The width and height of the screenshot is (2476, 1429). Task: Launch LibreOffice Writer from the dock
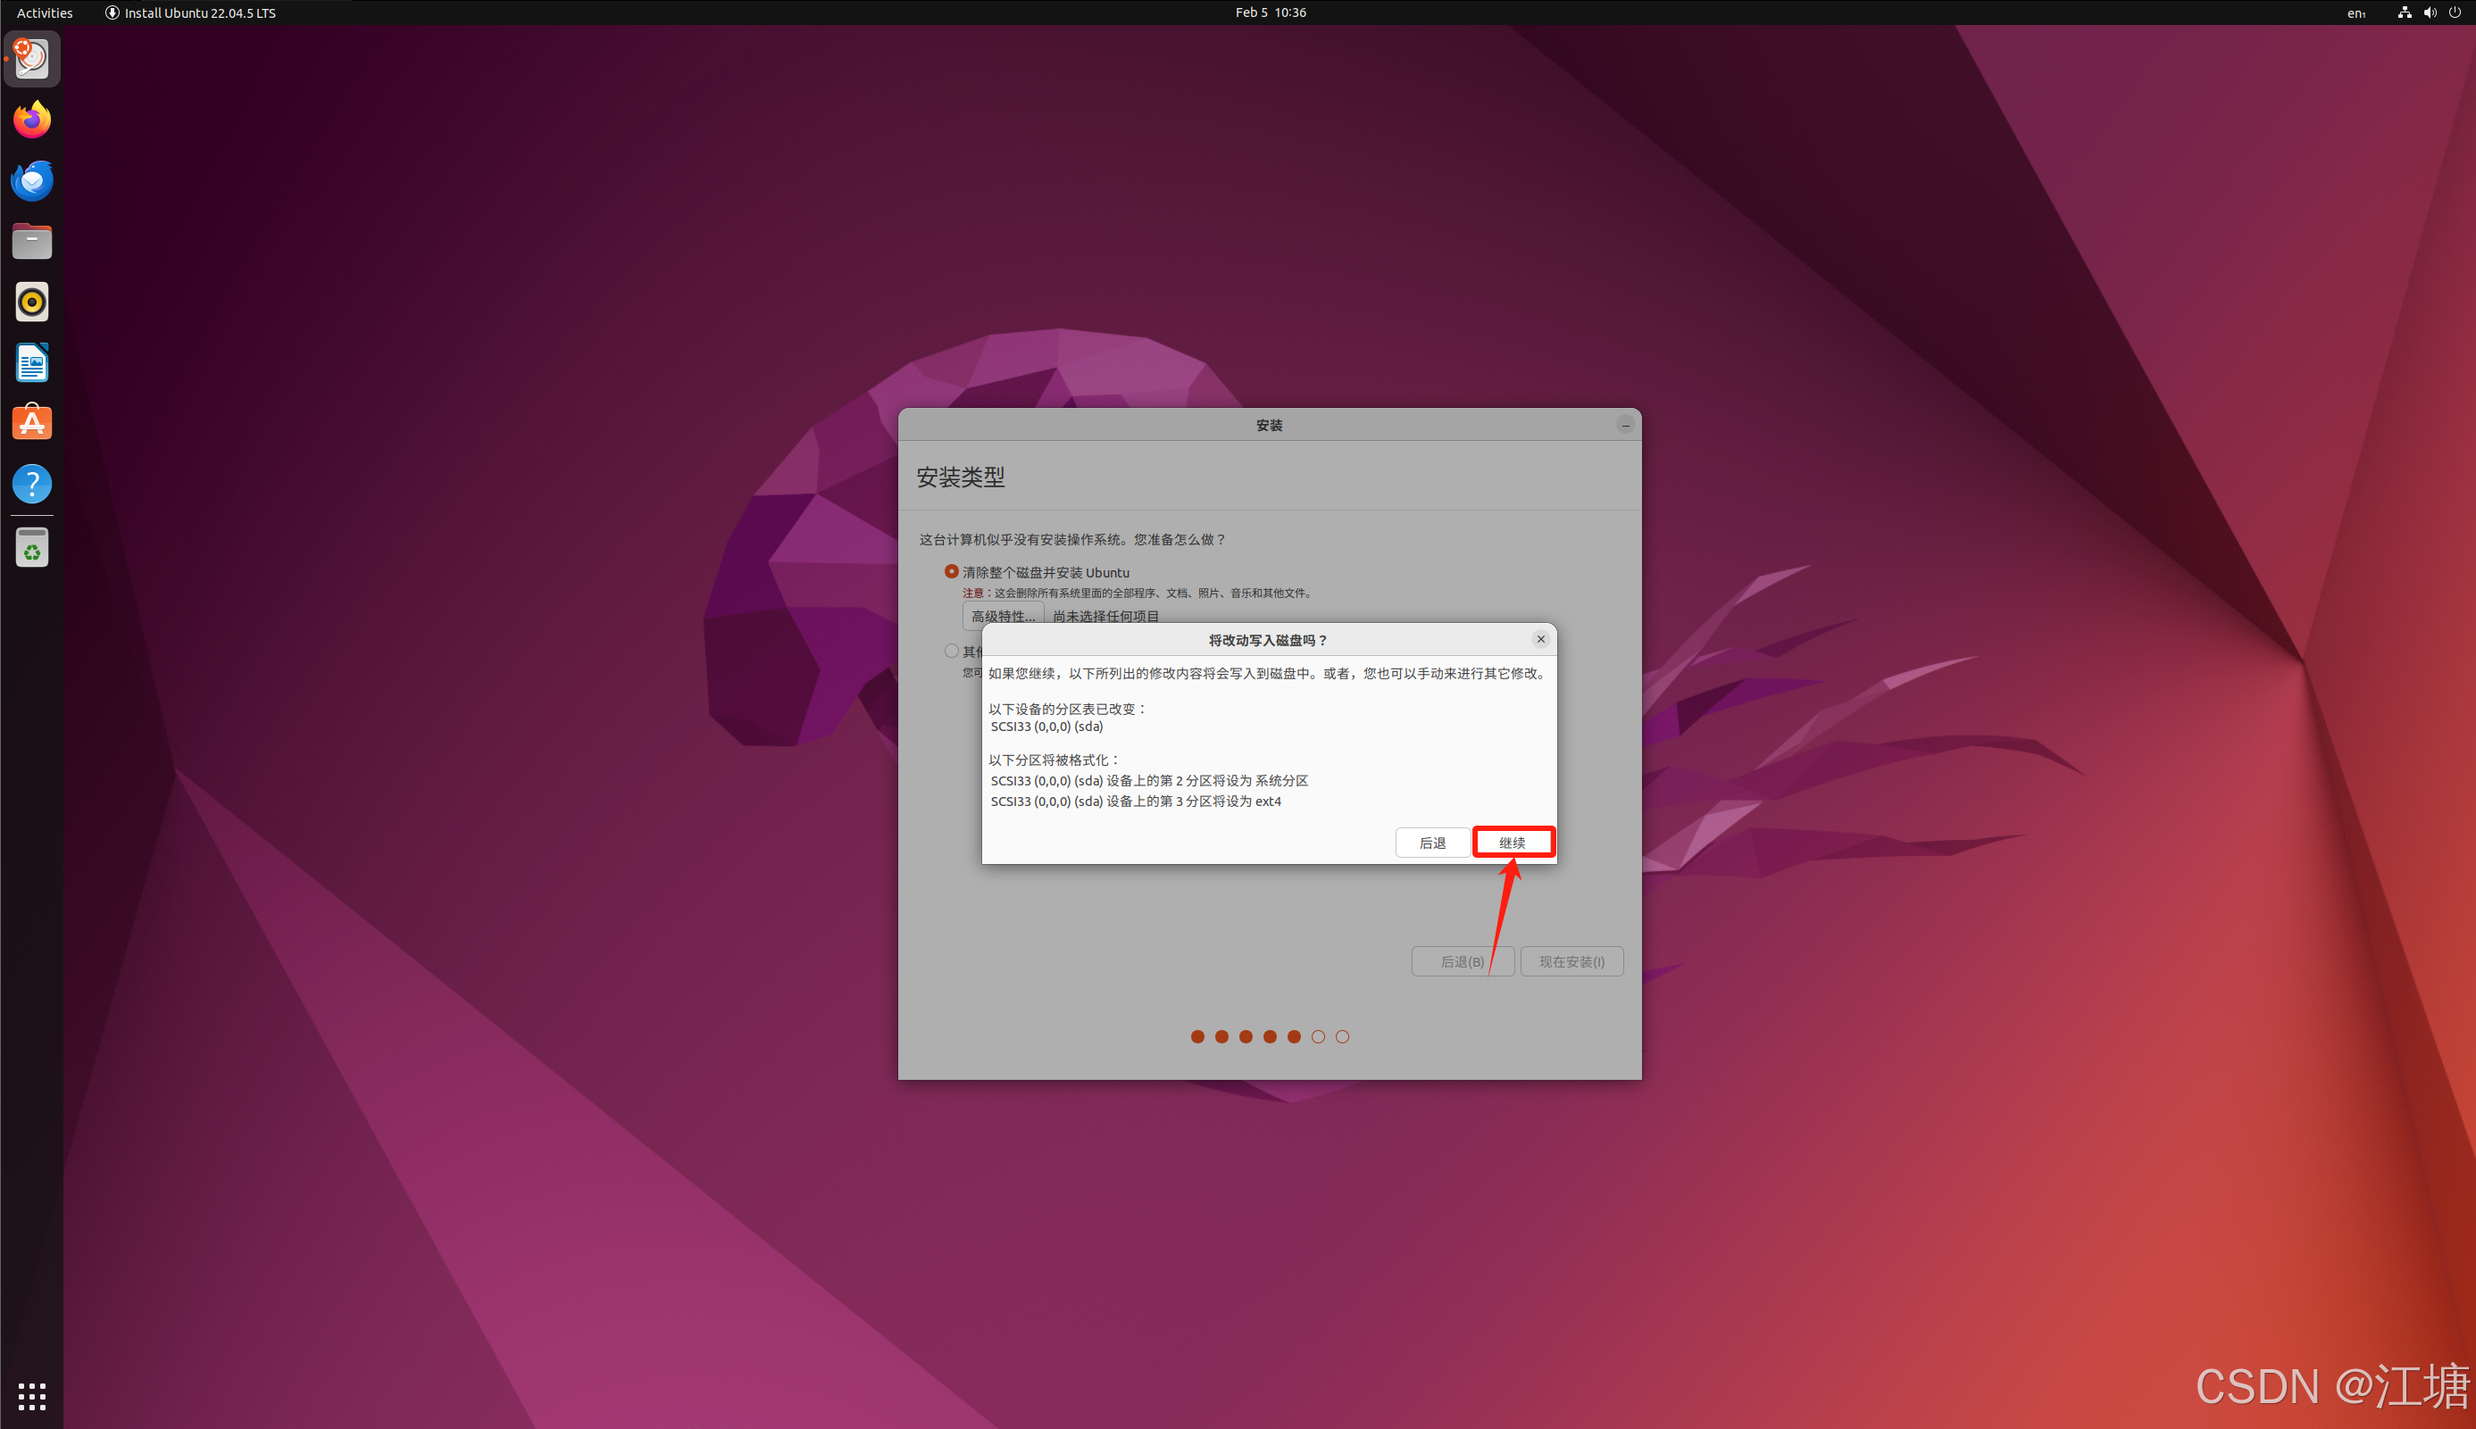click(31, 363)
